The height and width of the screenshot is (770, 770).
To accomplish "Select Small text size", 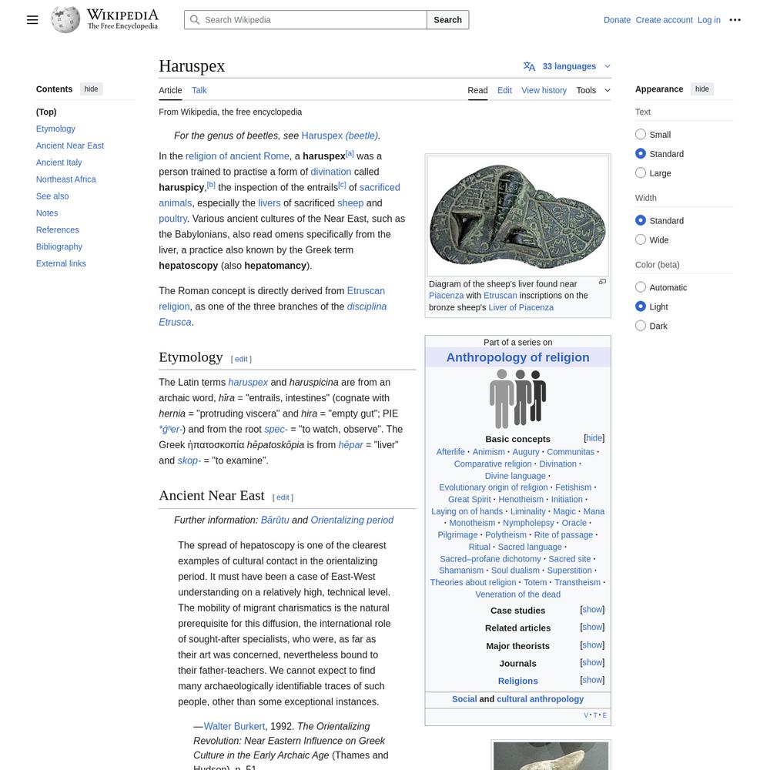I will [x=641, y=134].
